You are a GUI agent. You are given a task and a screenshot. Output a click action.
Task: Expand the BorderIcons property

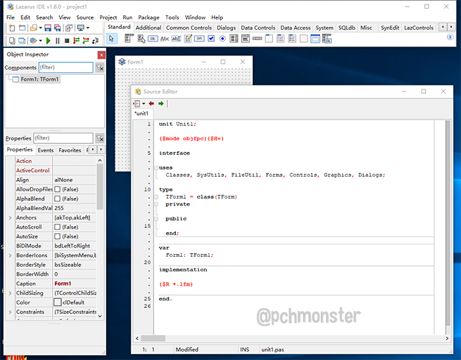[x=10, y=256]
